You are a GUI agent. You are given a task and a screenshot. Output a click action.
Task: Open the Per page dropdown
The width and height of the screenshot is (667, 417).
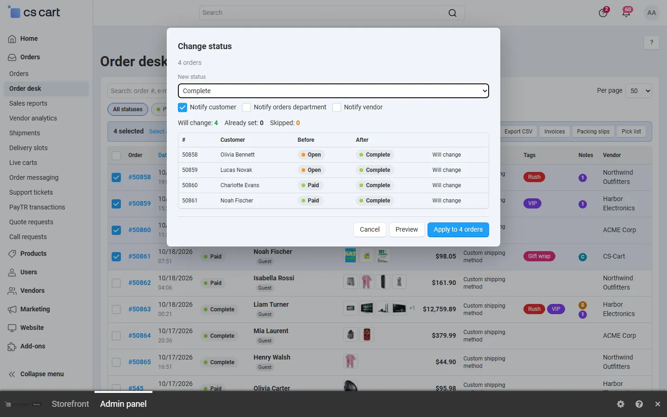coord(639,91)
